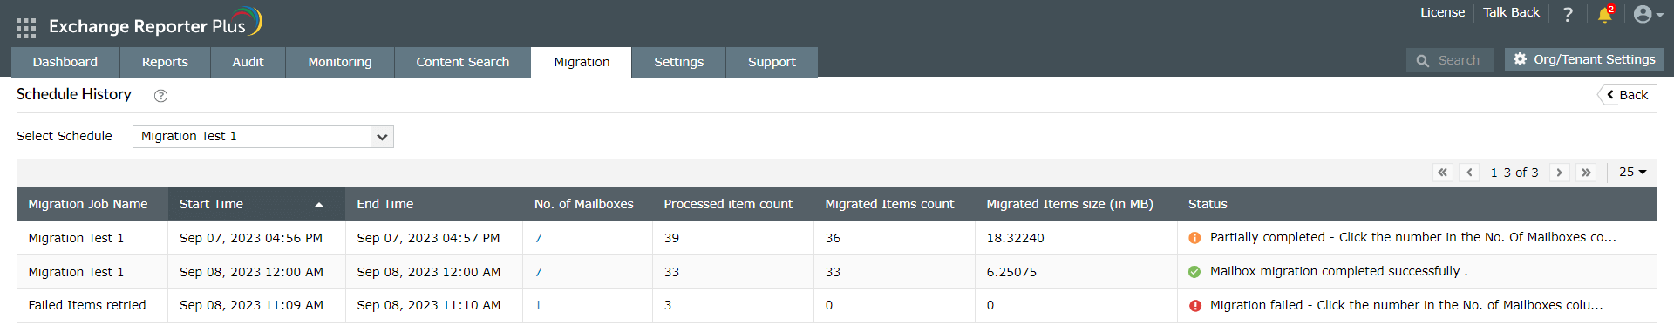This screenshot has width=1674, height=326.
Task: Click end time Sep 08, 2023 11:10 AM
Action: (x=429, y=305)
